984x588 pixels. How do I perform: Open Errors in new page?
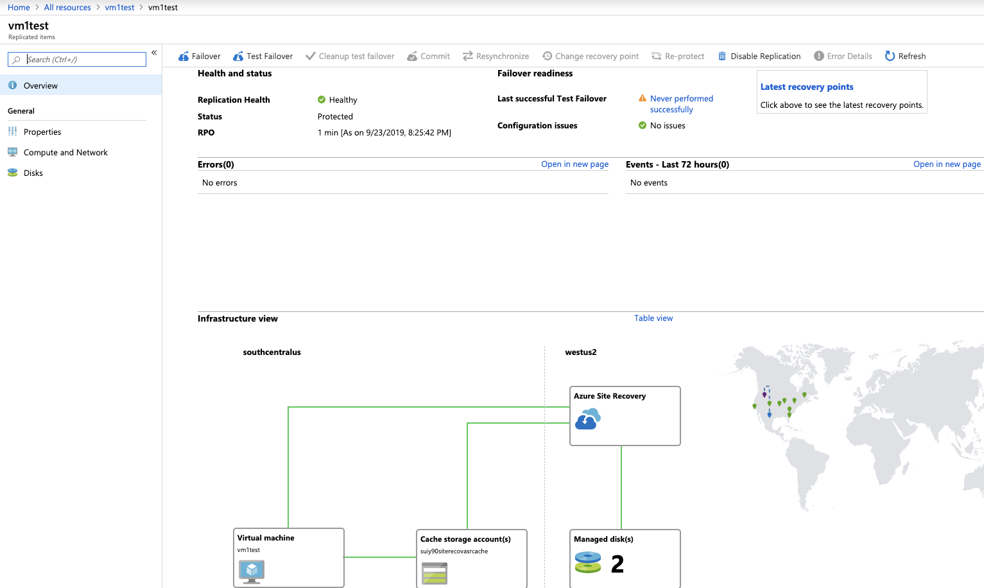[x=574, y=164]
